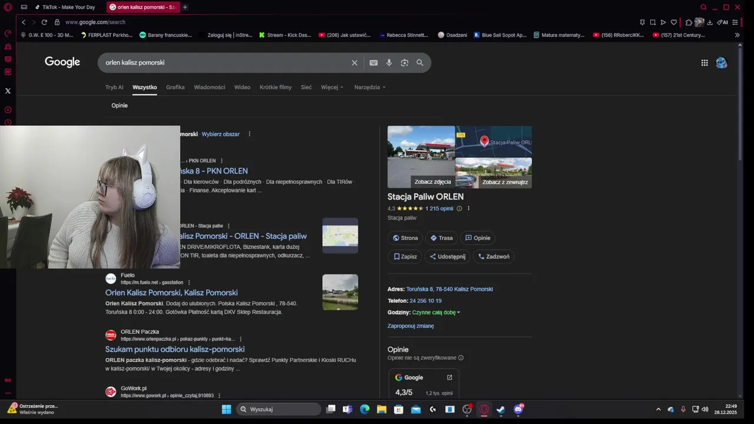Open the extensions cube icon
Viewport: 754px width, 424px height.
[x=689, y=22]
